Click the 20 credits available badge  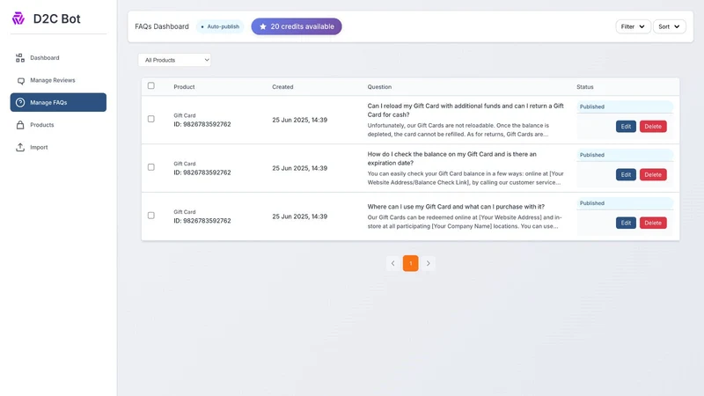tap(297, 26)
